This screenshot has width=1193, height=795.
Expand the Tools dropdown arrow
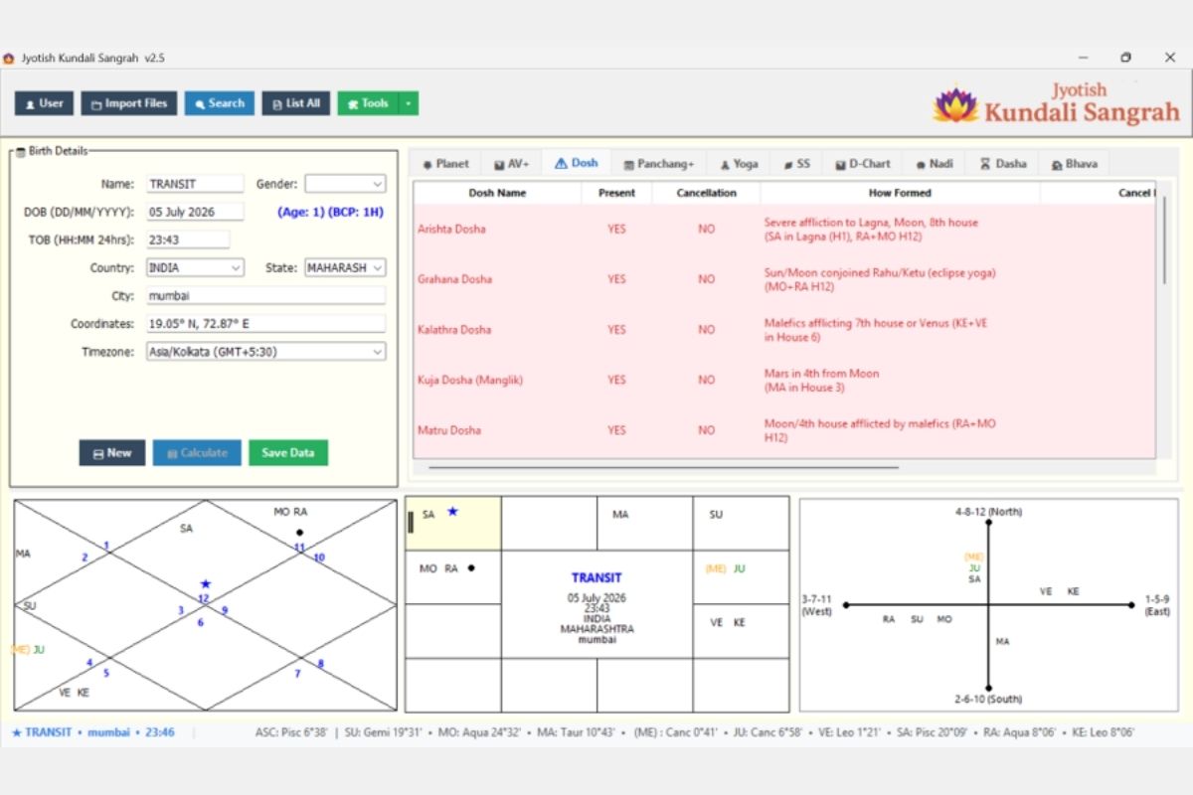click(x=409, y=103)
